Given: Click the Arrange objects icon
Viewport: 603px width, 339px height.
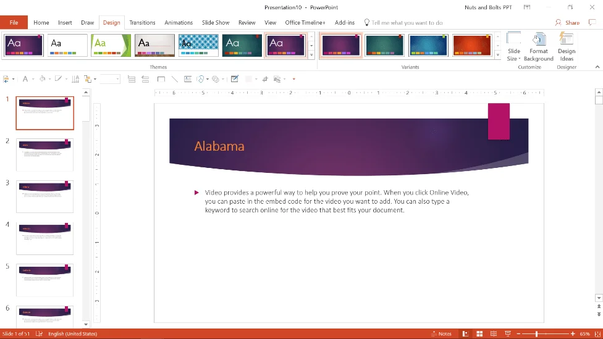Looking at the screenshot, I should 88,79.
